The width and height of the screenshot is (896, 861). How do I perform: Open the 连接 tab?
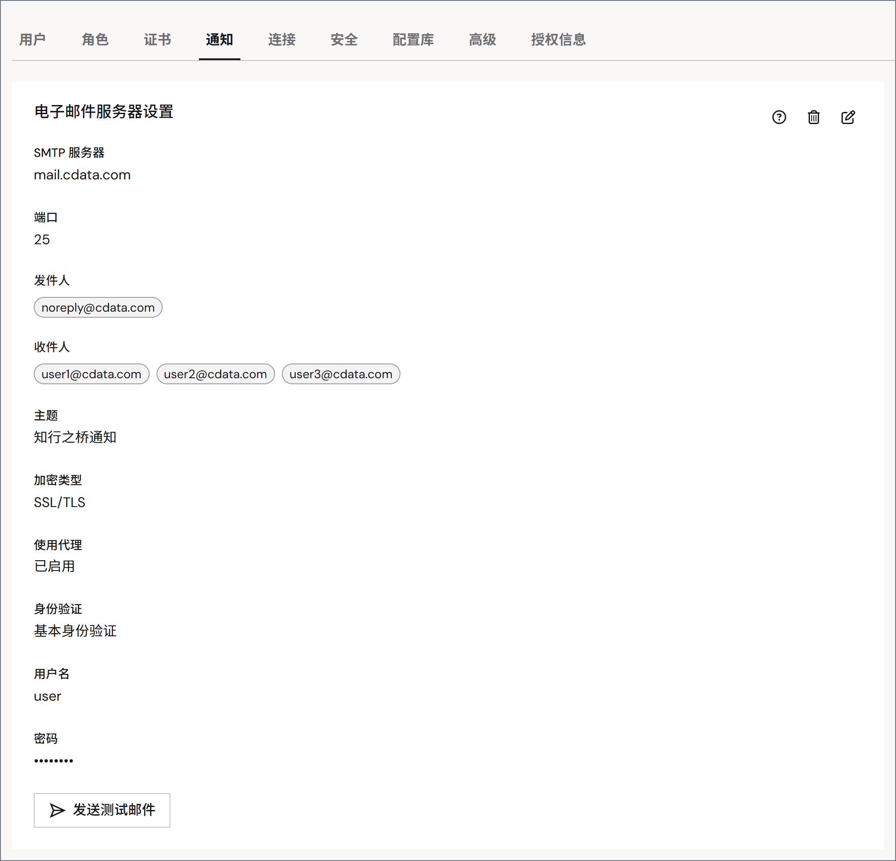pos(282,40)
